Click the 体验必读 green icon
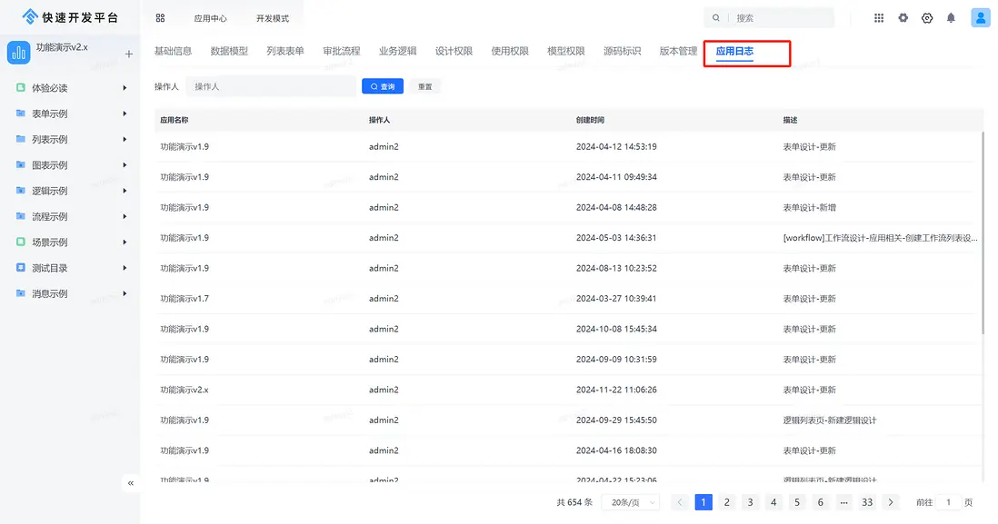The height and width of the screenshot is (524, 998). pyautogui.click(x=20, y=88)
